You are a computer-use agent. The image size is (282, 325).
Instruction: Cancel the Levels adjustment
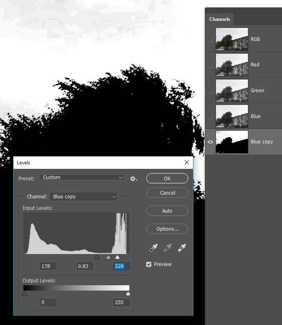pyautogui.click(x=167, y=193)
